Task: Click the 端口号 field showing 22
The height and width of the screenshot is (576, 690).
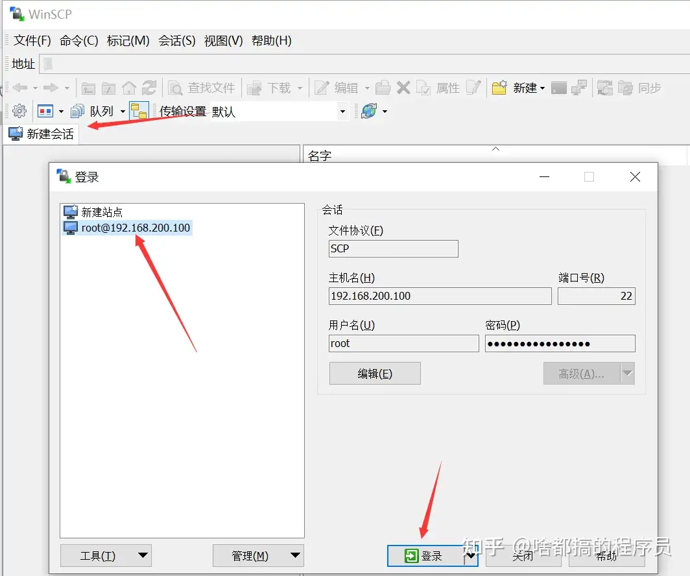Action: click(596, 296)
